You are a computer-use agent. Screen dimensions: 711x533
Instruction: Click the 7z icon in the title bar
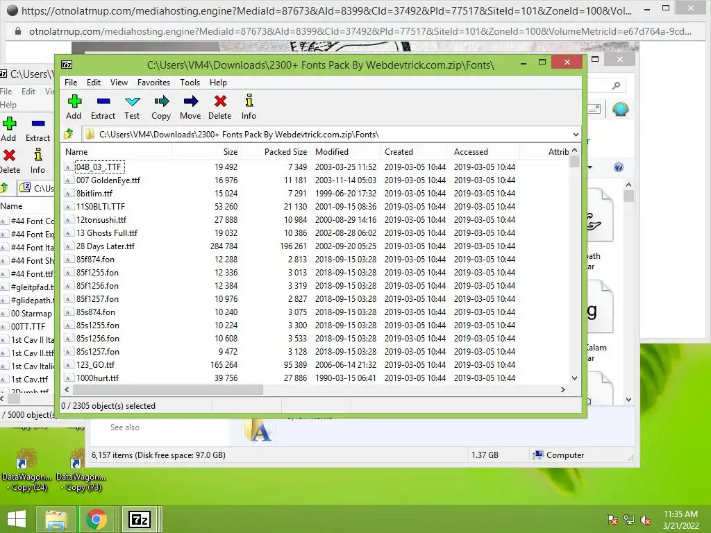coord(67,65)
